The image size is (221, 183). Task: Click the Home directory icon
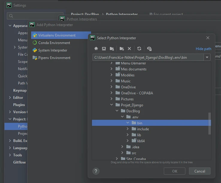(x=96, y=49)
